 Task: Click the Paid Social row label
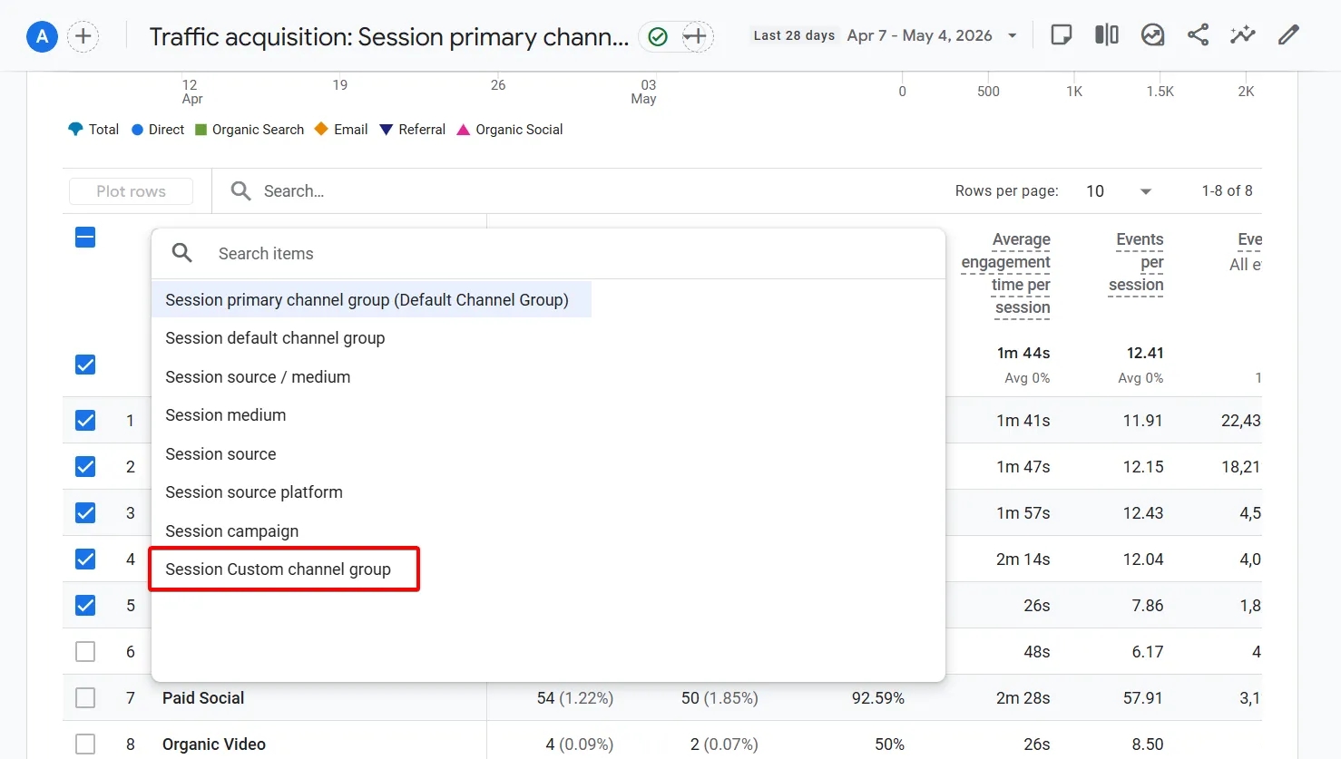[x=203, y=697]
